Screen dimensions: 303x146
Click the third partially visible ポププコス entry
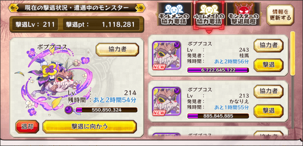click(x=218, y=132)
